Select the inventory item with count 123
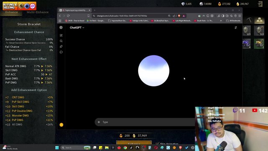 [x=247, y=31]
